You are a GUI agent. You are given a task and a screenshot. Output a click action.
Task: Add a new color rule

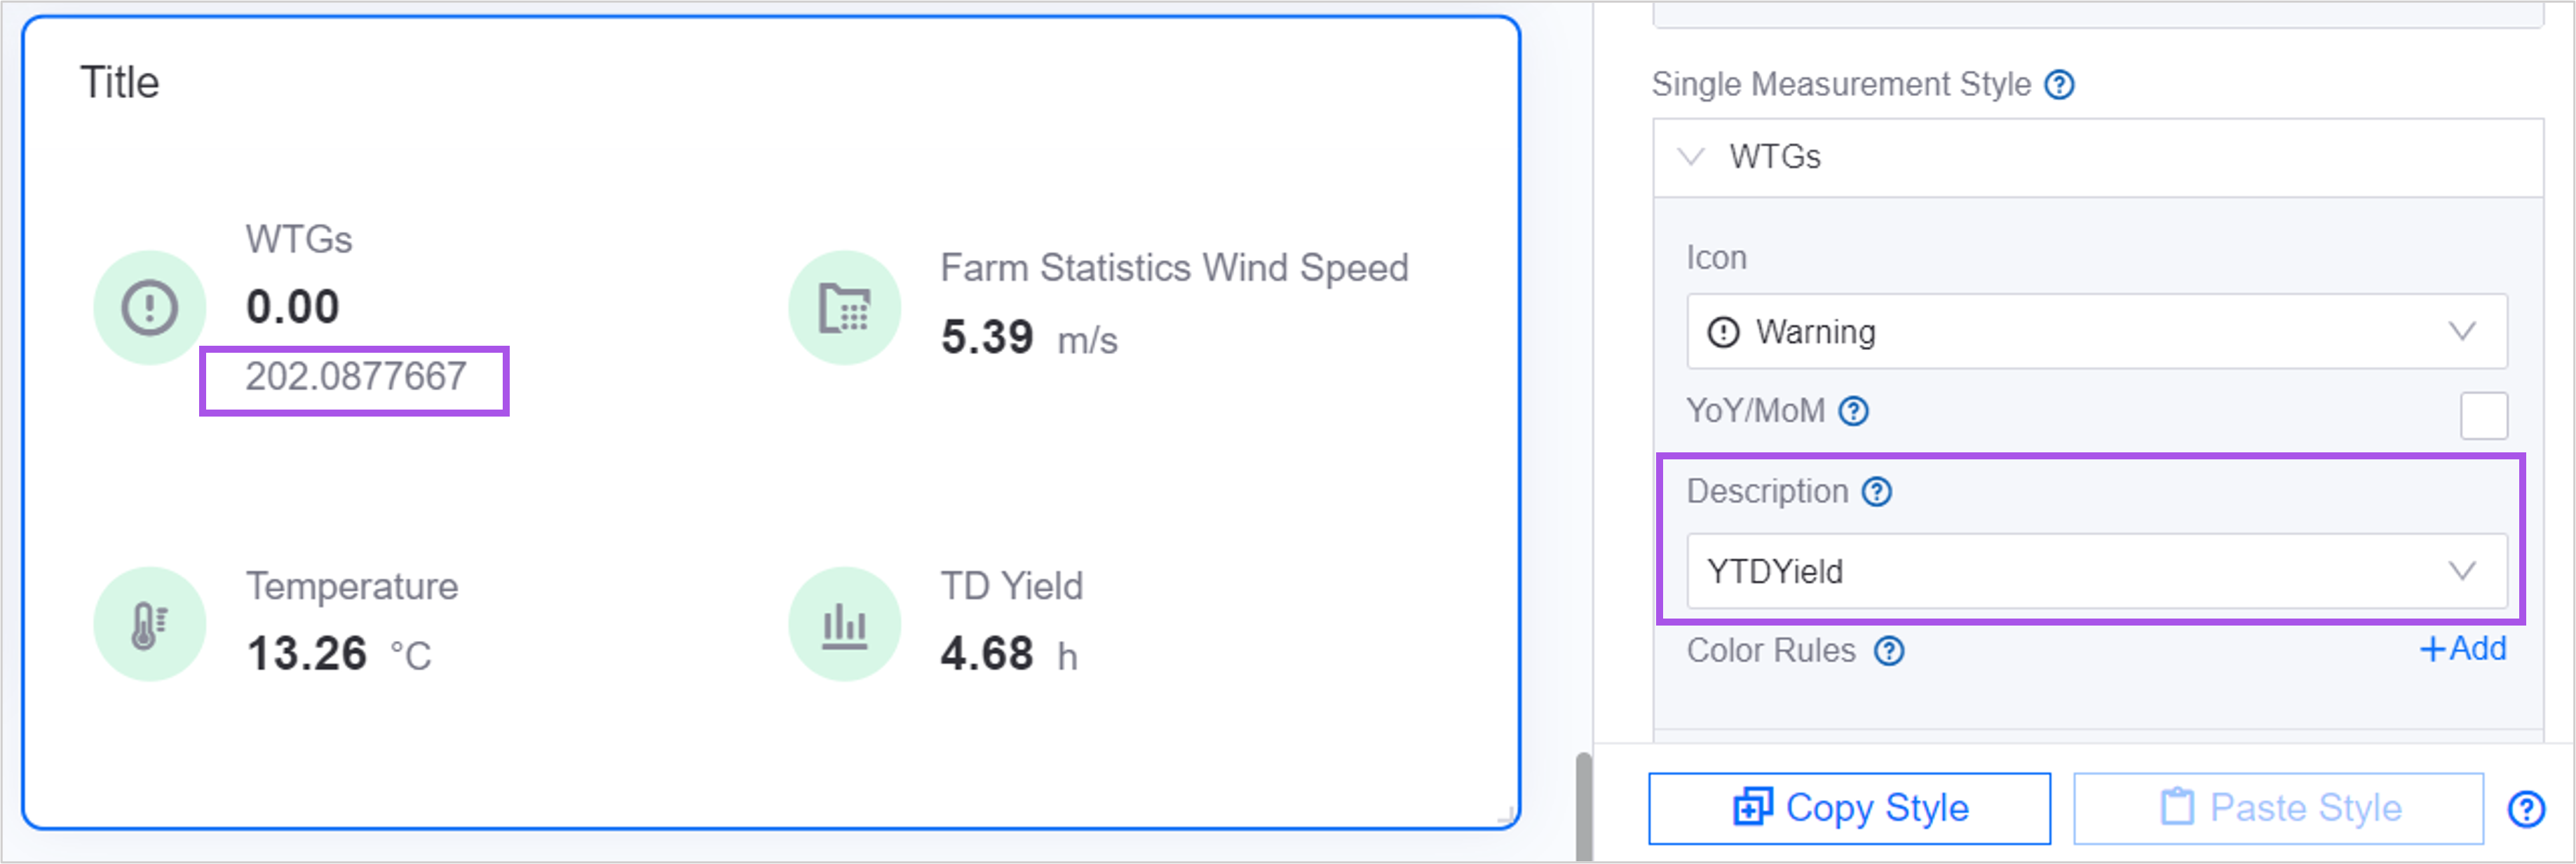pyautogui.click(x=2462, y=649)
